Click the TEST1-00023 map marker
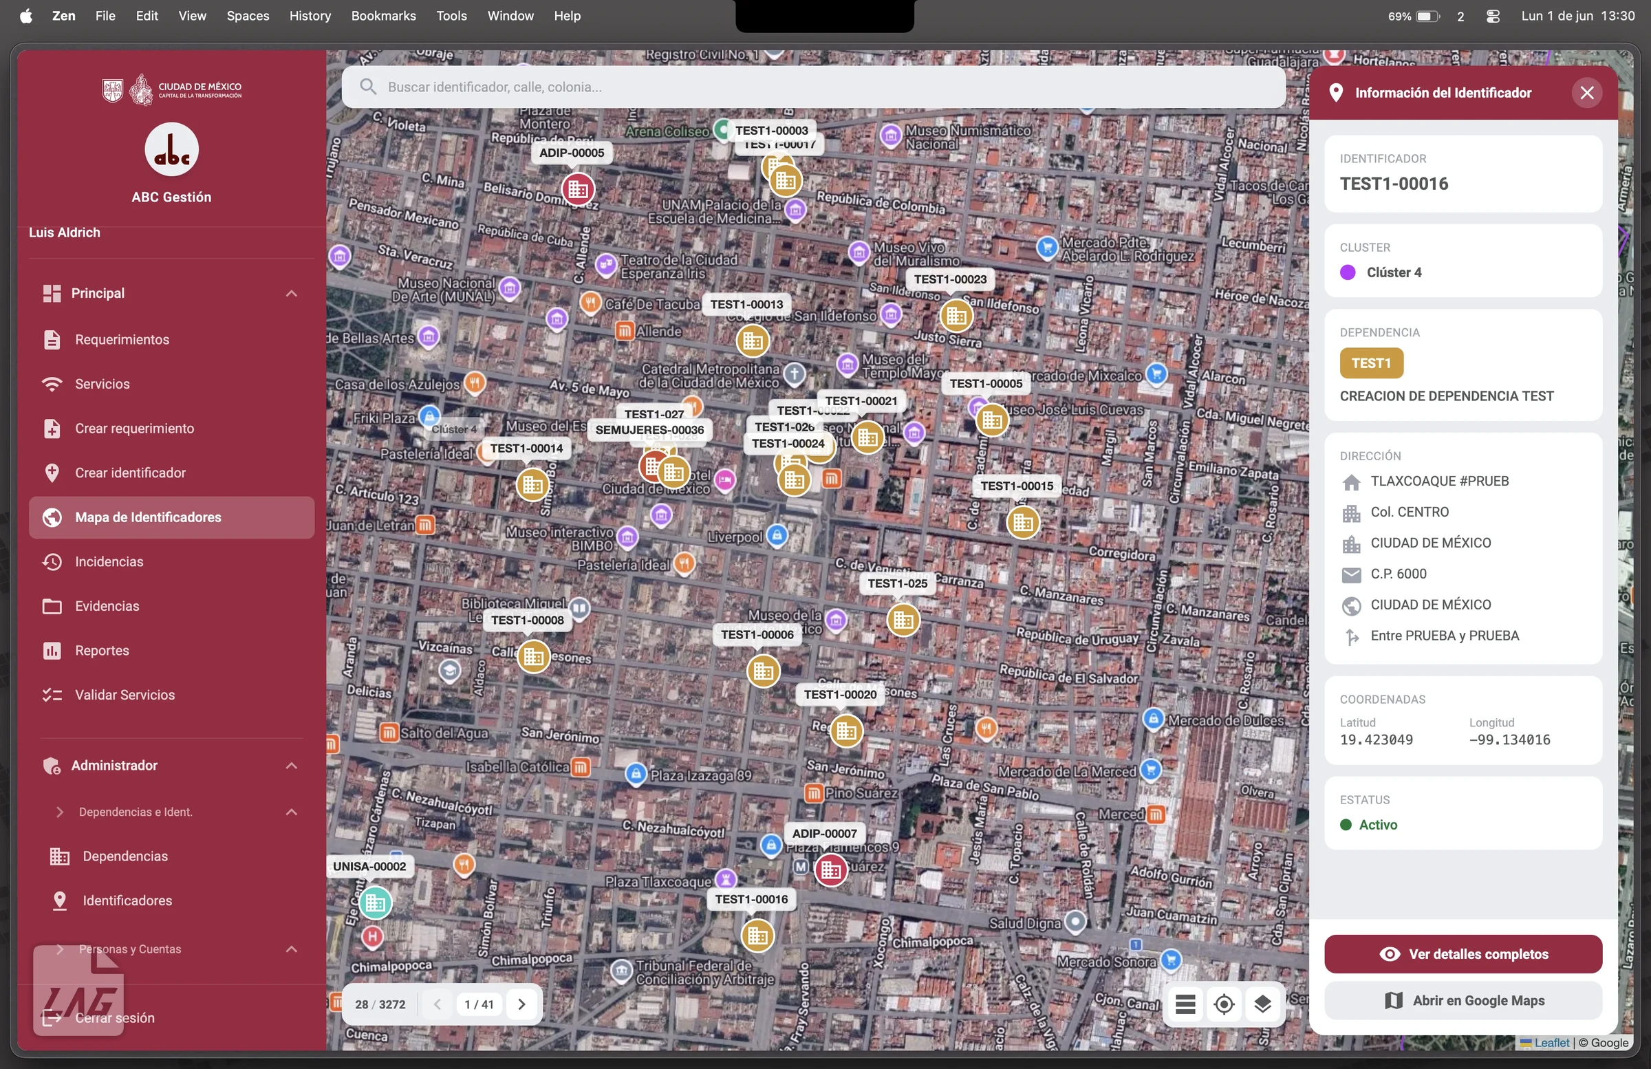This screenshot has width=1651, height=1069. pos(956,316)
